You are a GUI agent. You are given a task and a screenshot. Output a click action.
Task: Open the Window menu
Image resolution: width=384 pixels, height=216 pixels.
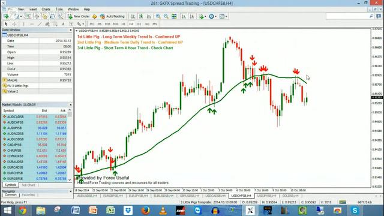coord(73,10)
